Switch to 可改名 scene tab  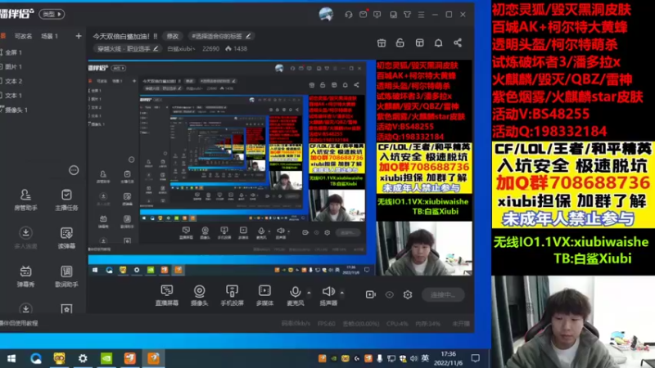point(23,36)
